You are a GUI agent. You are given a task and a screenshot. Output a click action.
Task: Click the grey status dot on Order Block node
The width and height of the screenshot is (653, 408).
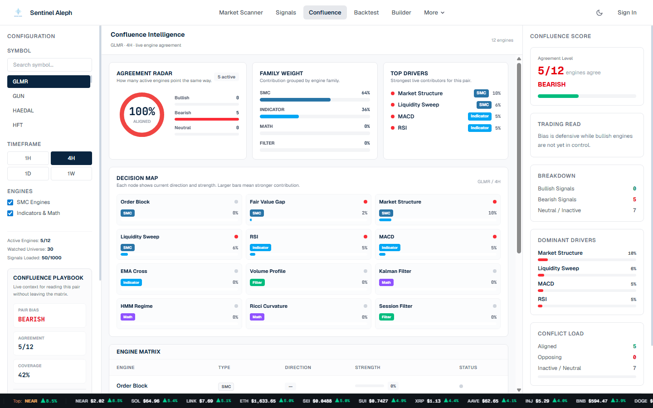click(x=236, y=202)
